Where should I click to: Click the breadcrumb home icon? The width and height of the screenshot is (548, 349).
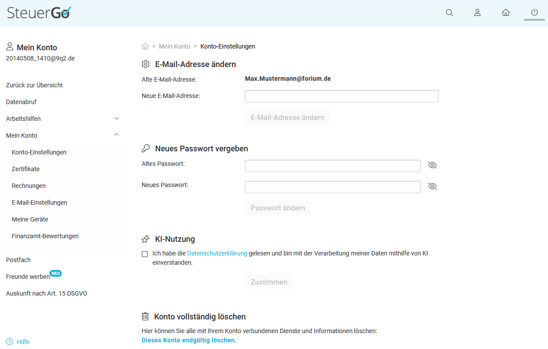pyautogui.click(x=145, y=46)
